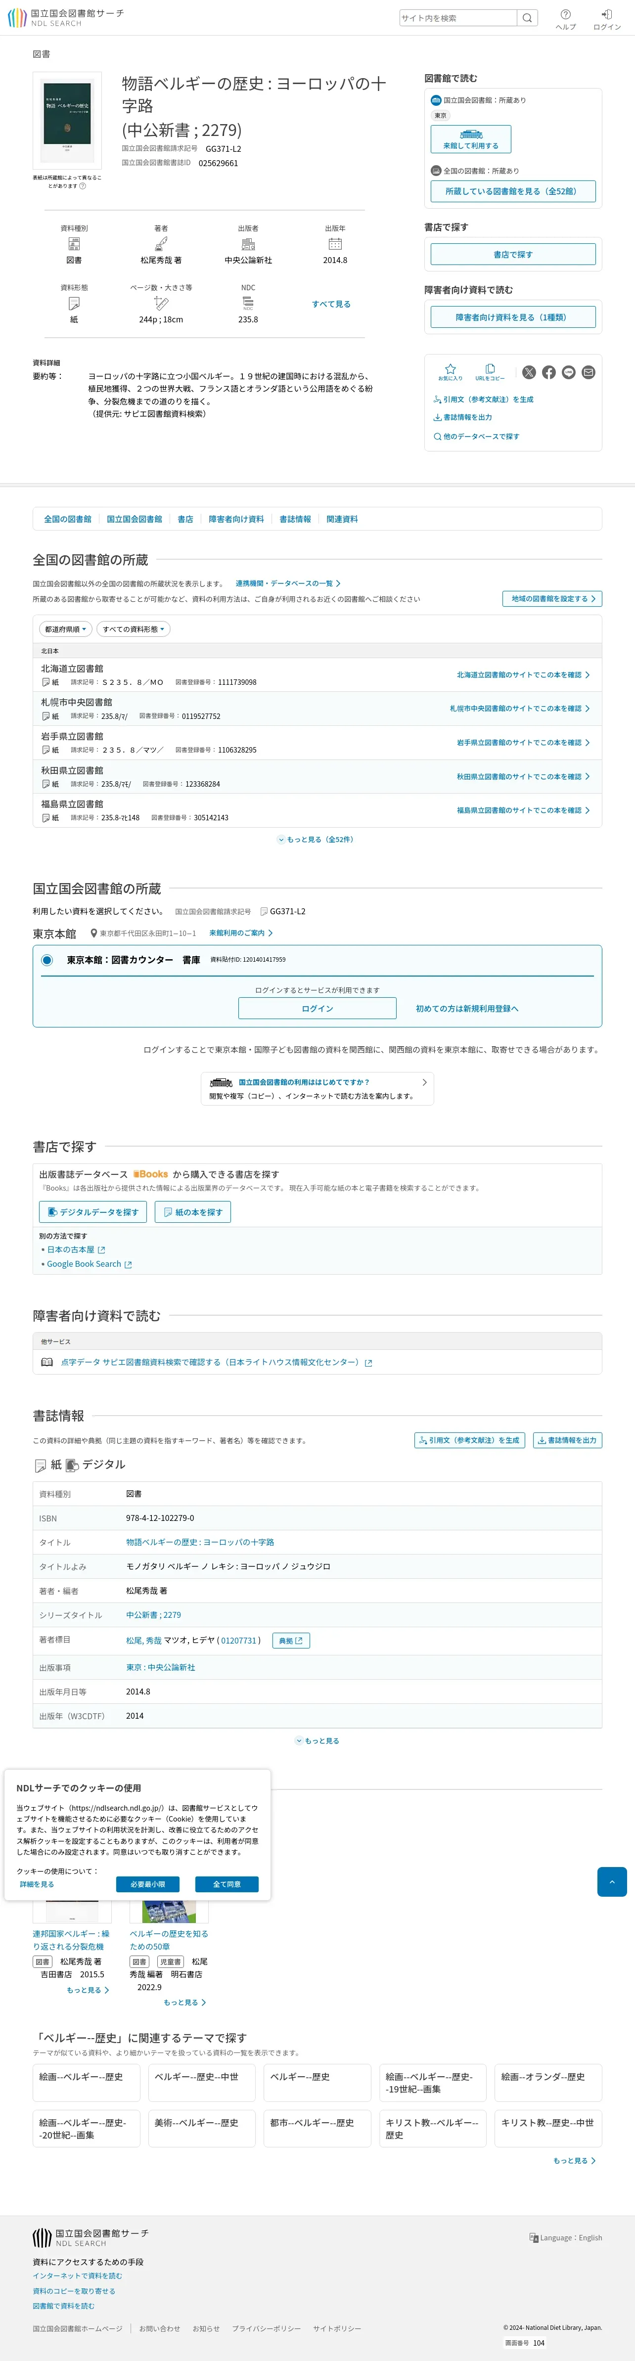Click the 典拠 authority button for 松尾, 秀哉
Viewport: 635px width, 2361px height.
point(291,1641)
